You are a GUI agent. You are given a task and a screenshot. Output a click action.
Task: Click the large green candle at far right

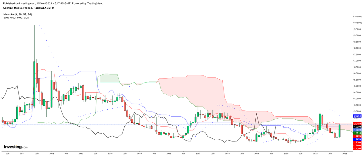pos(340,131)
